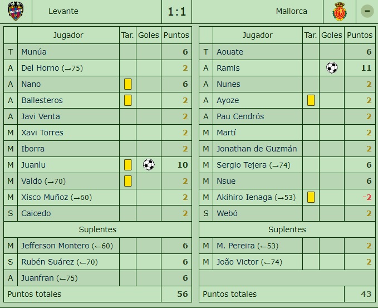The width and height of the screenshot is (378, 308).
Task: Click the Levante club crest icon
Action: pyautogui.click(x=16, y=11)
